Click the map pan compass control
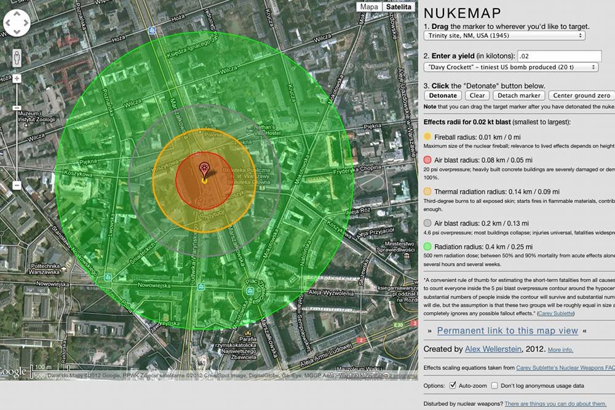 (18, 23)
